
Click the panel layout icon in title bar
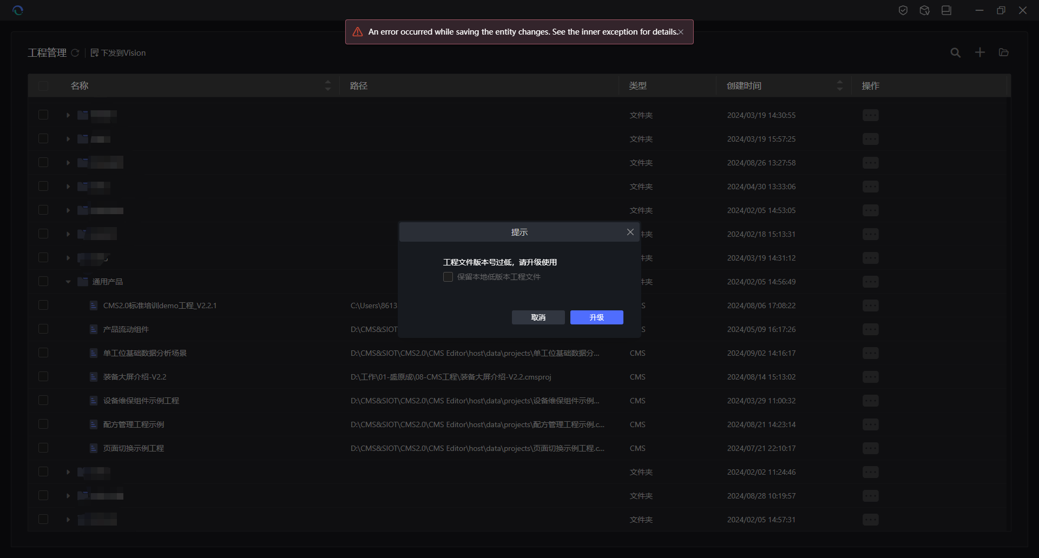click(x=946, y=10)
